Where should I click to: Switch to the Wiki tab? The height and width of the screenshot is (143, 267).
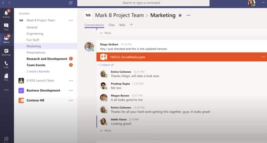pos(122,25)
